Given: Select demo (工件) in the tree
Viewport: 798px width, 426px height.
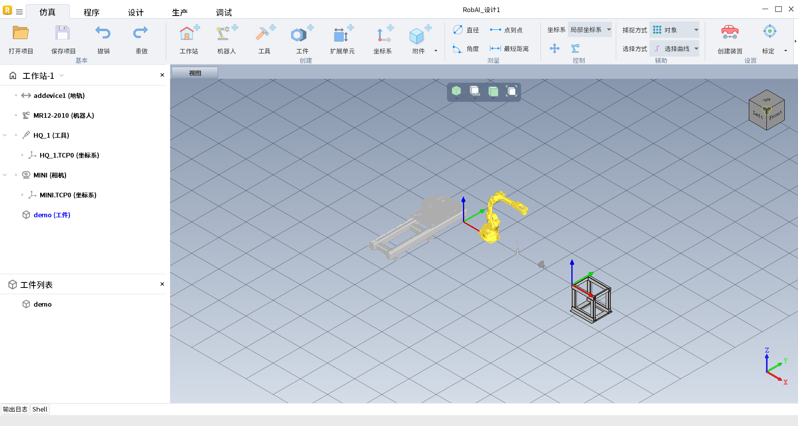Looking at the screenshot, I should [x=51, y=215].
